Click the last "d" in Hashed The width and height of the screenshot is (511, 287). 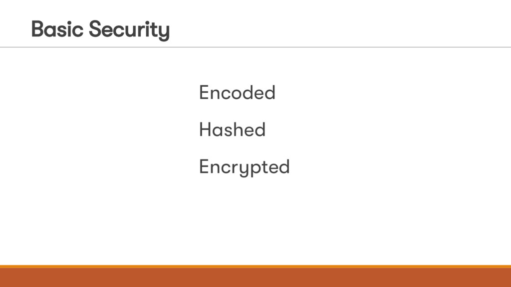click(x=259, y=130)
